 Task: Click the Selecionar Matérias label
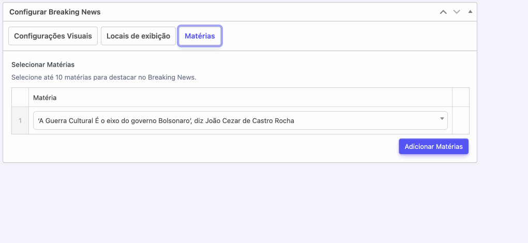click(x=43, y=64)
